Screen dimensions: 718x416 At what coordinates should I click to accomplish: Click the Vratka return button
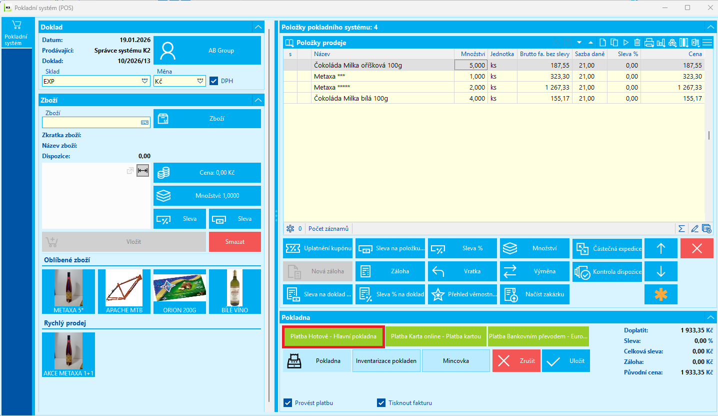462,271
